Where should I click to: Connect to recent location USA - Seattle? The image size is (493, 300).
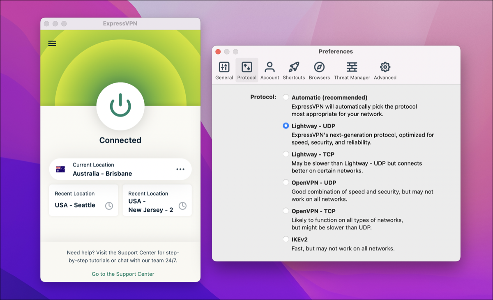point(84,200)
